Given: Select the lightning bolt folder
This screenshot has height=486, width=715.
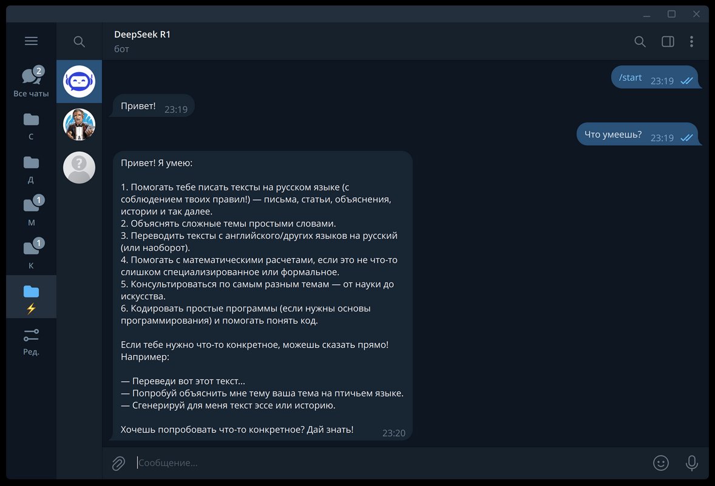Looking at the screenshot, I should [x=31, y=297].
